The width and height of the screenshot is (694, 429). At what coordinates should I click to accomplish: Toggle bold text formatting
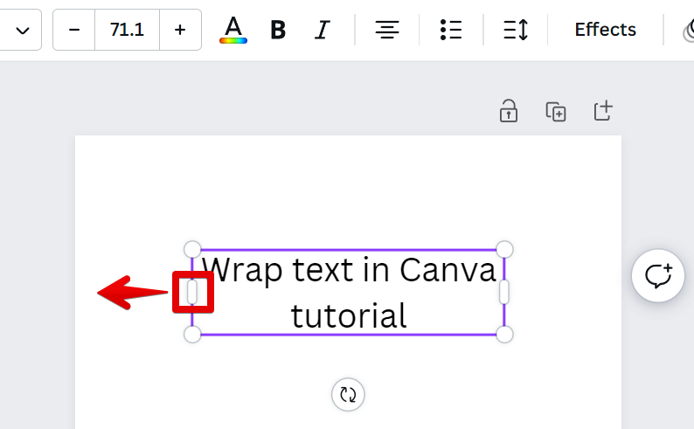tap(278, 30)
